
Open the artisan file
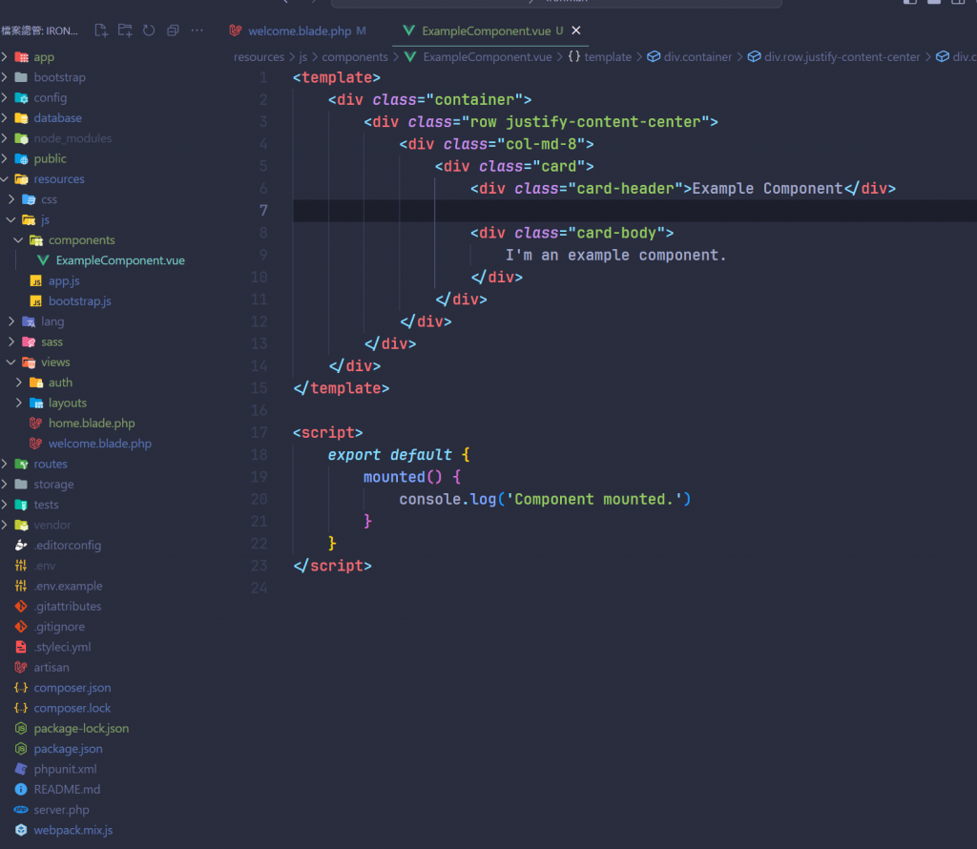point(52,667)
